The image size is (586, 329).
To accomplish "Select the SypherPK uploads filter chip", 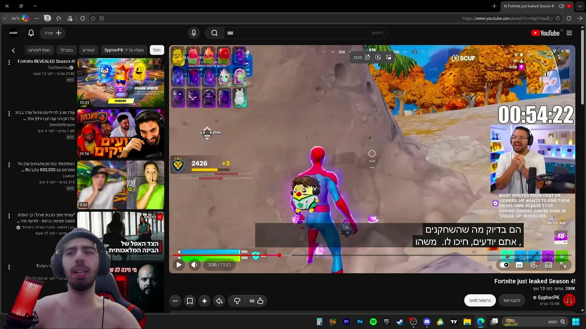I will point(124,50).
